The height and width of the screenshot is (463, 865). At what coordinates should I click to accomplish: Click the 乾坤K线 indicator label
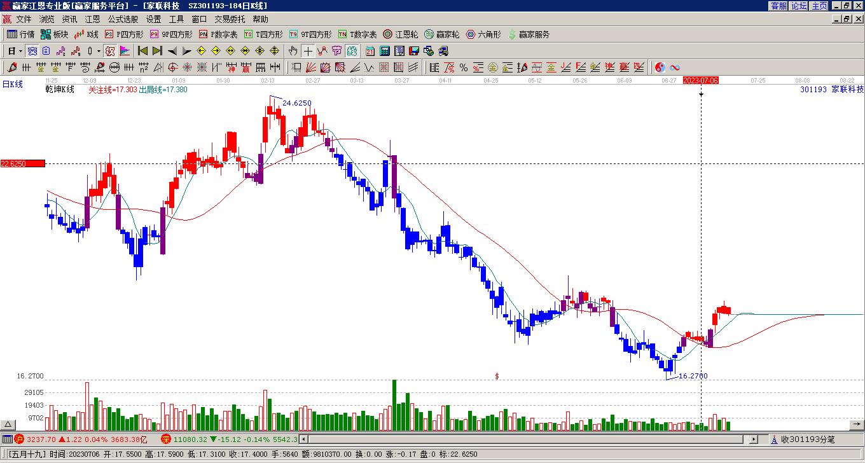click(60, 90)
